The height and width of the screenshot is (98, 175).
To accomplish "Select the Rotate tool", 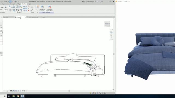I will click(x=17, y=10).
